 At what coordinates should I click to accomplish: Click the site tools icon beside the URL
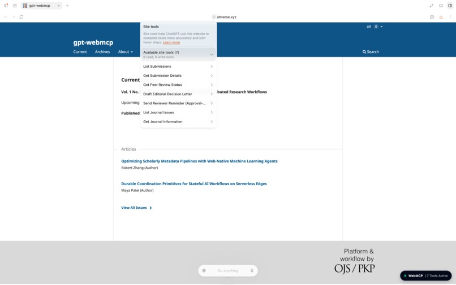pos(214,17)
